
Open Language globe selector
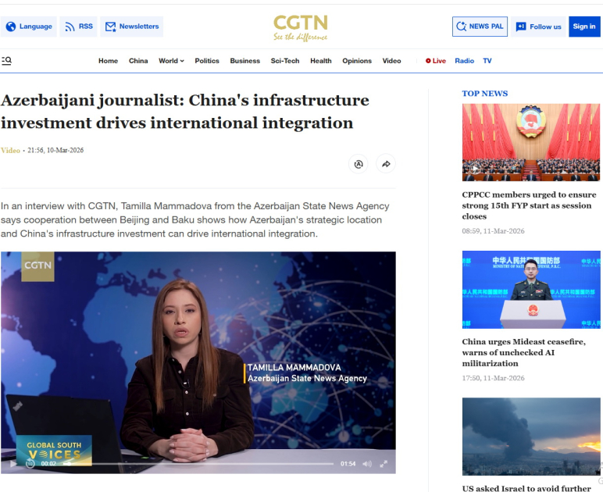click(29, 27)
